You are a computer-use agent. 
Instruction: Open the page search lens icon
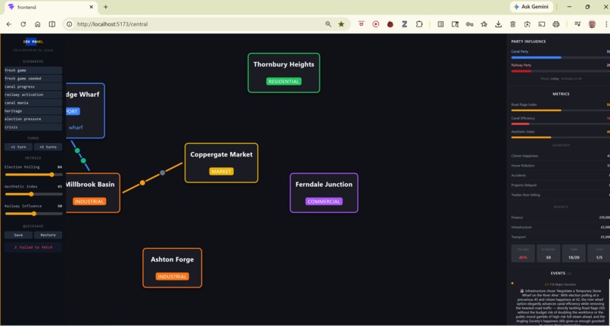455,24
